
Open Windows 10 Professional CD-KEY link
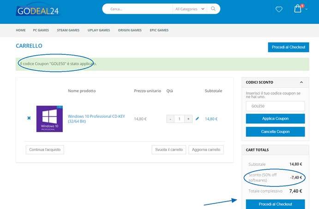pos(96,119)
